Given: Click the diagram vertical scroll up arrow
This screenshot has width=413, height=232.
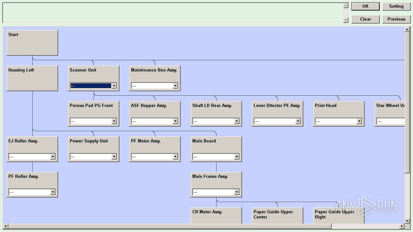Looking at the screenshot, I should pos(407,30).
